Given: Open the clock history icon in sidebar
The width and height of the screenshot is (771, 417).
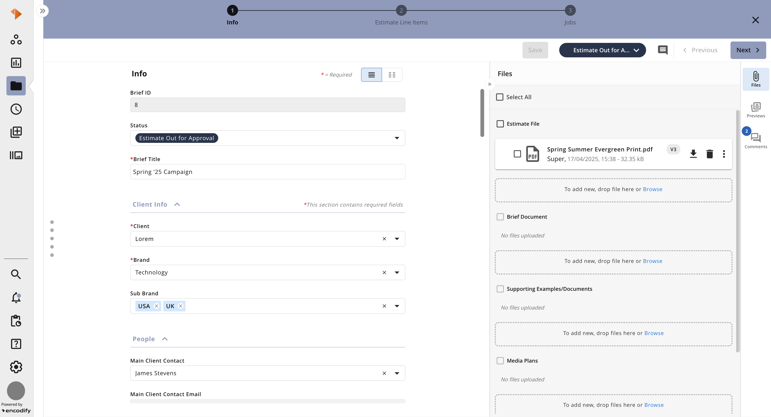Looking at the screenshot, I should pos(16,109).
